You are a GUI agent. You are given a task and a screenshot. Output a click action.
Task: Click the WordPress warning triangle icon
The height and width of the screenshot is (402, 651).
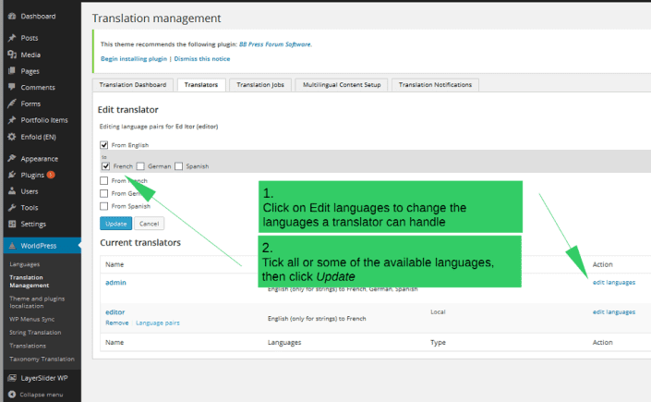[x=12, y=246]
